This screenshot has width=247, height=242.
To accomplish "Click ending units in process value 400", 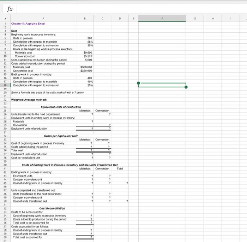I will tap(90, 78).
